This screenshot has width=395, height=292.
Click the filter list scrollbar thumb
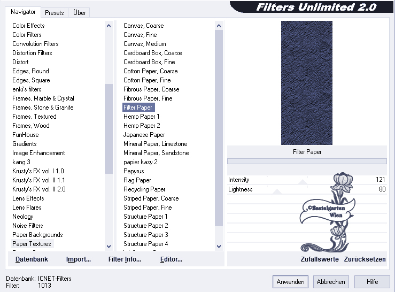pos(219,128)
